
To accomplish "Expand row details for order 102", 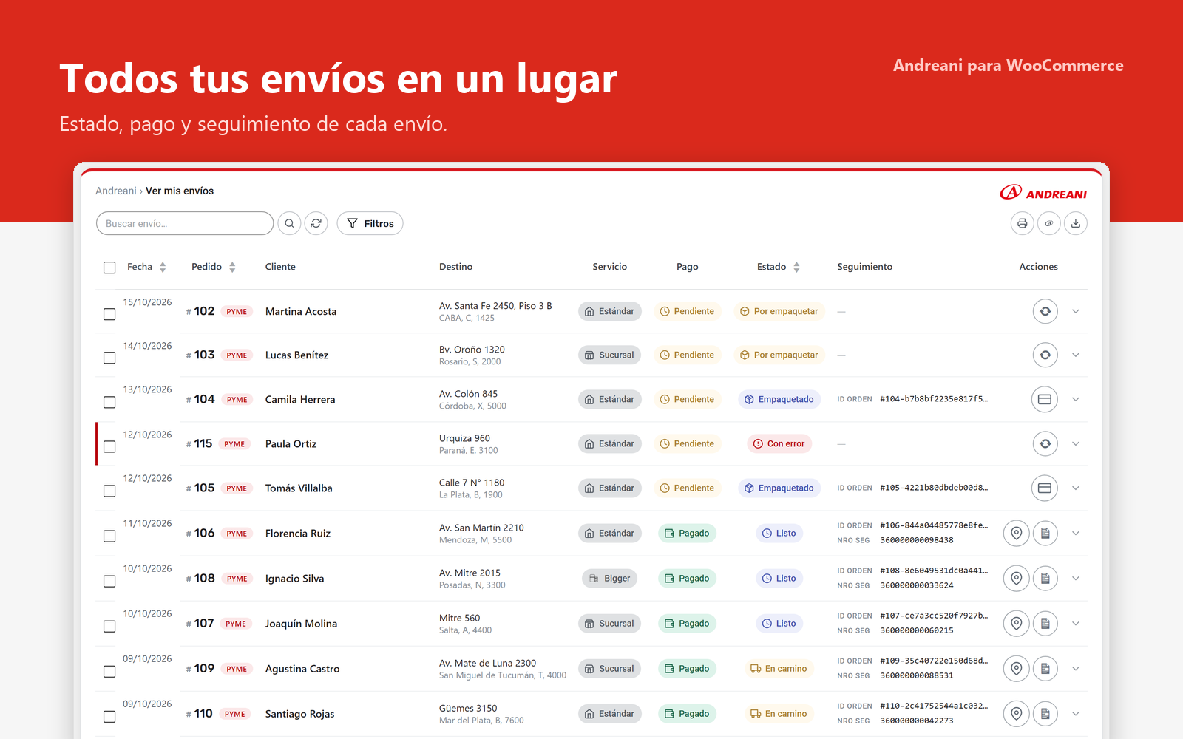I will coord(1076,311).
